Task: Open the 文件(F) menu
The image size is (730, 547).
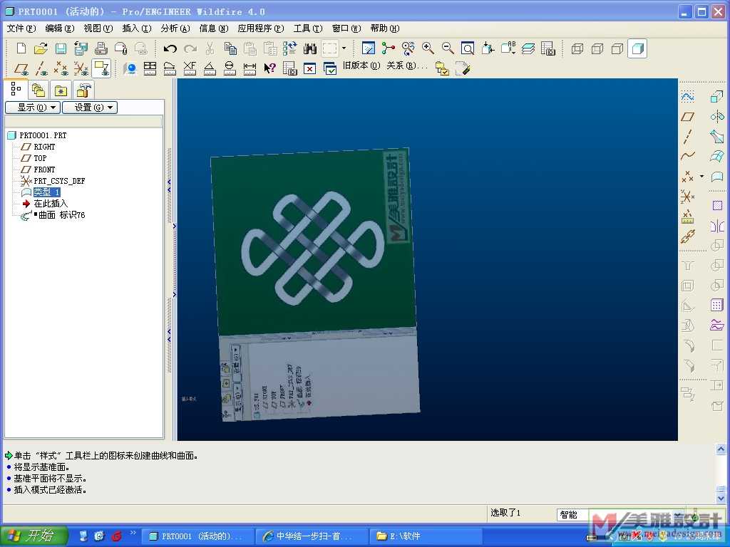Action: pos(21,28)
